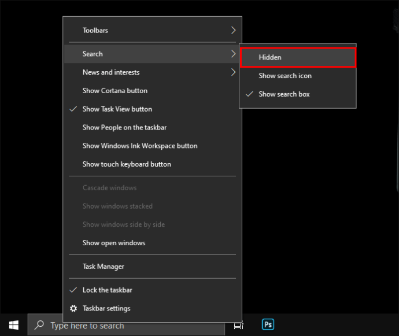Toggle Lock the taskbar
Screen dimensions: 399x336
(153, 290)
